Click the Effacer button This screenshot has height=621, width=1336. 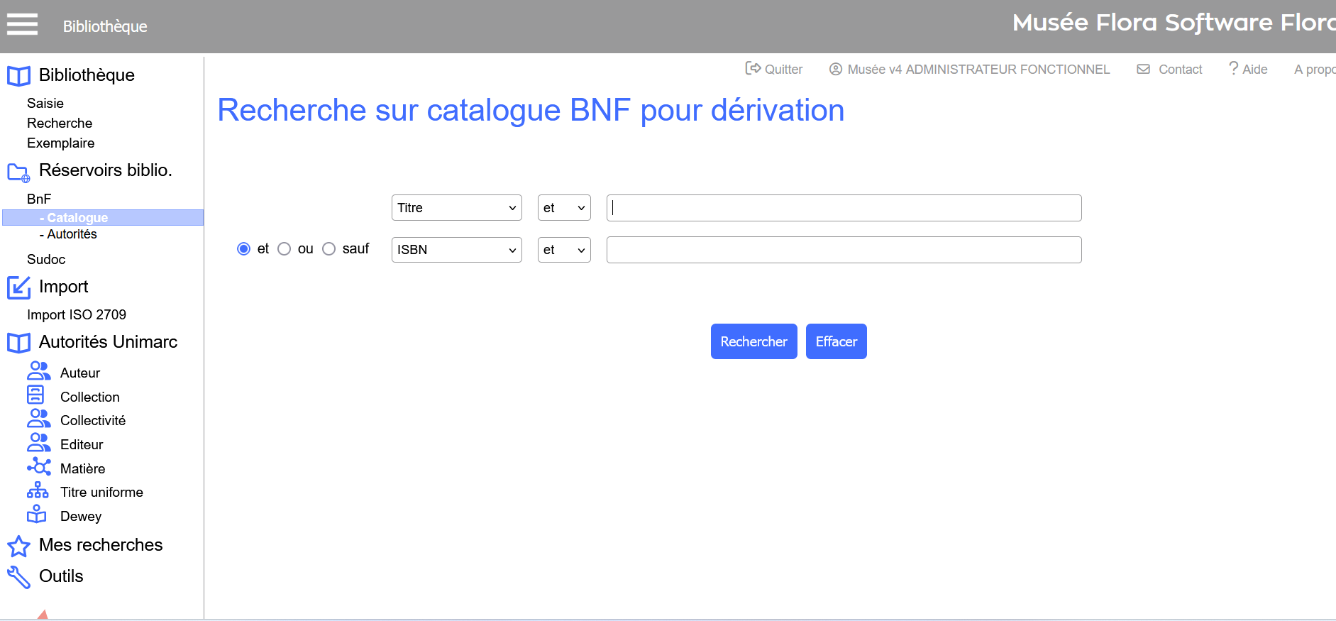click(837, 341)
